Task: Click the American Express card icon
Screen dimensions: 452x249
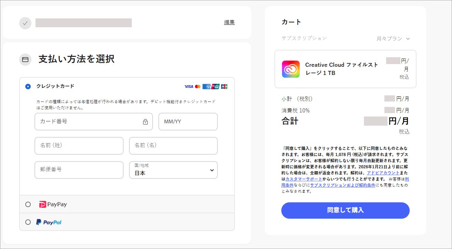Action: click(206, 86)
